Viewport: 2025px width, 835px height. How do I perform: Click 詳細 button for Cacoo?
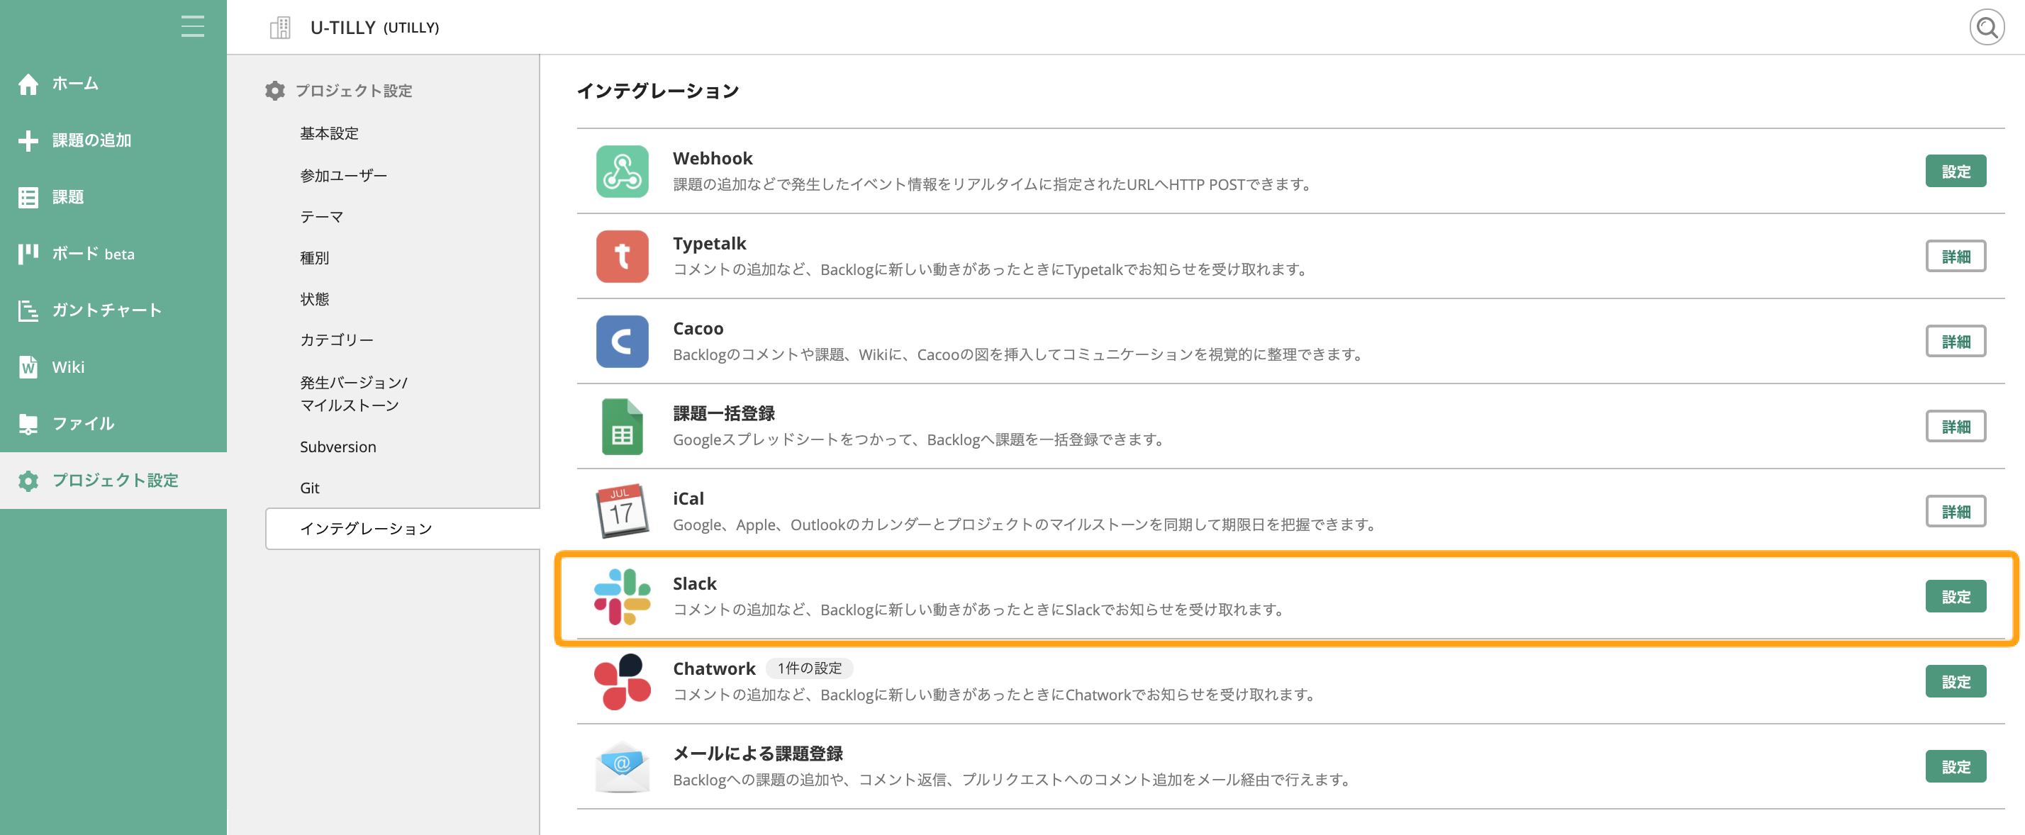(x=1955, y=342)
